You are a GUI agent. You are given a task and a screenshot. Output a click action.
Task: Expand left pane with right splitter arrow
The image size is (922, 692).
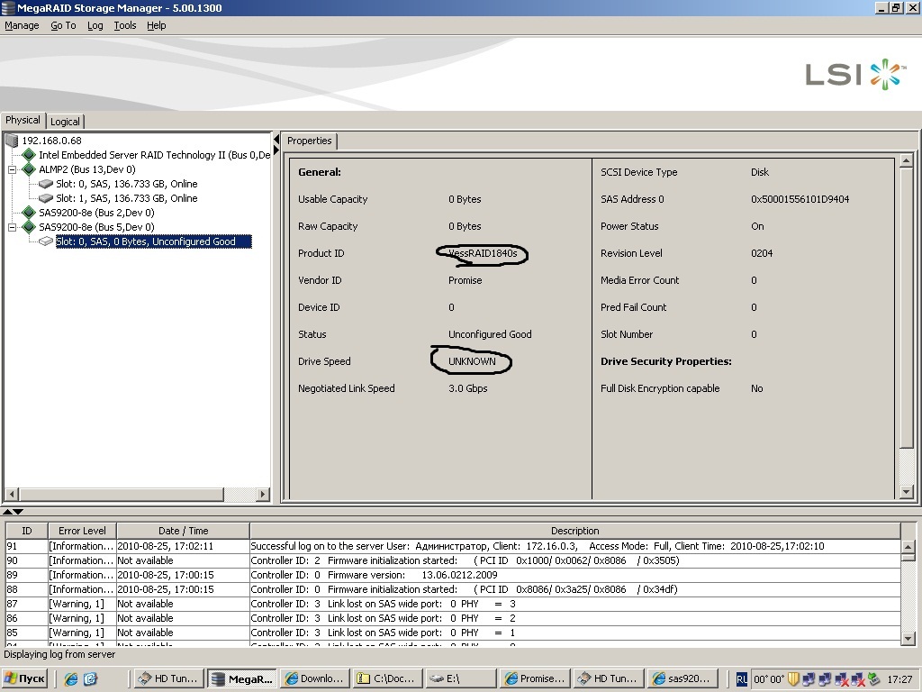click(x=276, y=150)
